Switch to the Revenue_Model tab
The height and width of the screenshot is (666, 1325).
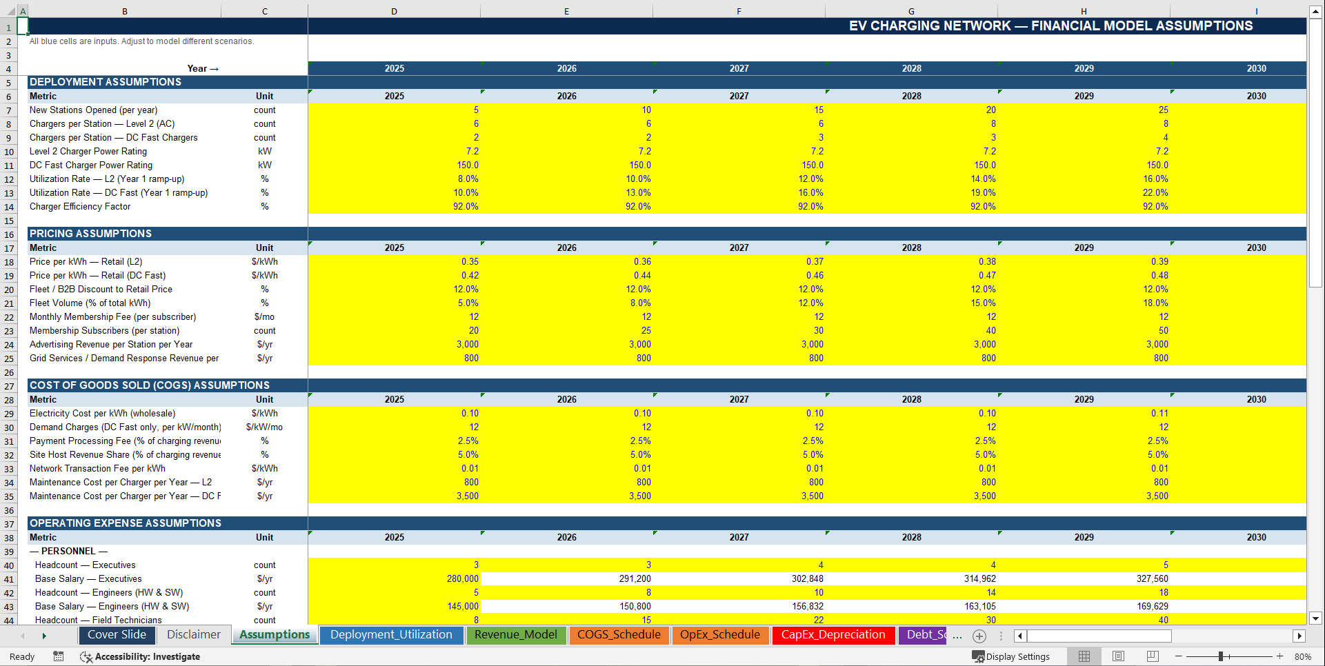click(516, 635)
